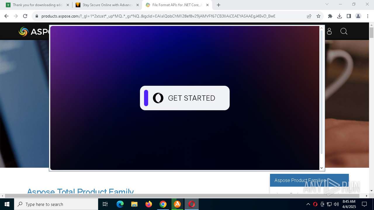Open Aspose user account icon
The height and width of the screenshot is (210, 374).
329,31
